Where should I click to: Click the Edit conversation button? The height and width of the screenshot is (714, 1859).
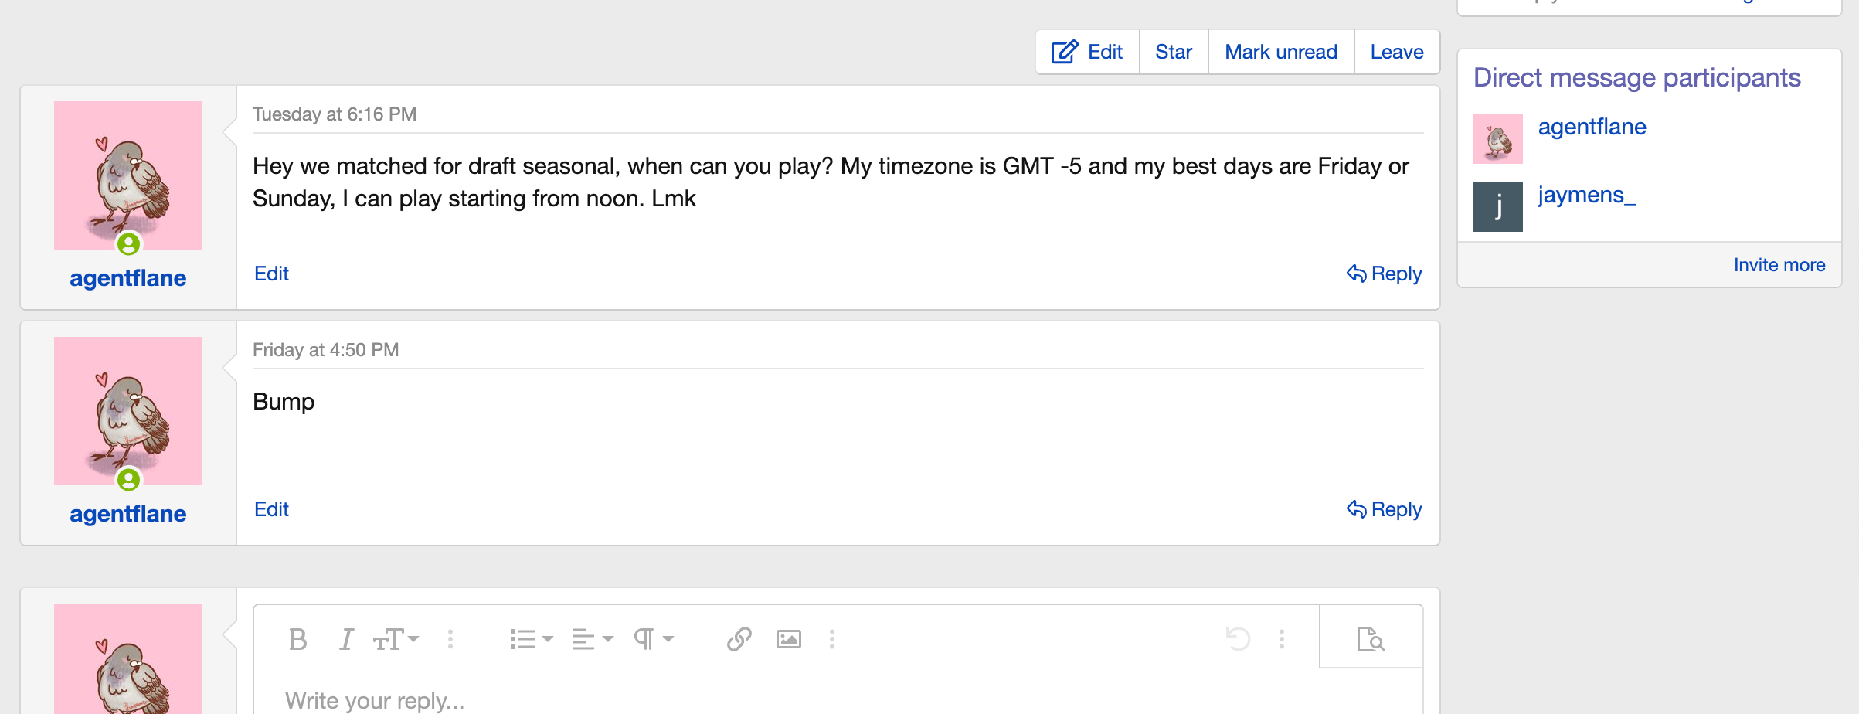(1087, 53)
